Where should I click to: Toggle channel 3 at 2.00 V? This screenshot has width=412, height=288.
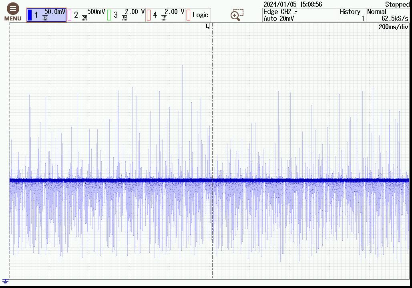point(126,15)
